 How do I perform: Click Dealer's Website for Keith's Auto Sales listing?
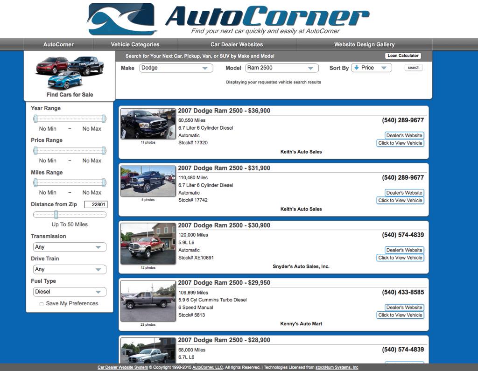point(403,135)
